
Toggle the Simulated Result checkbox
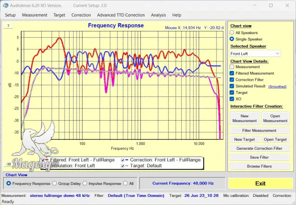coord(232,86)
